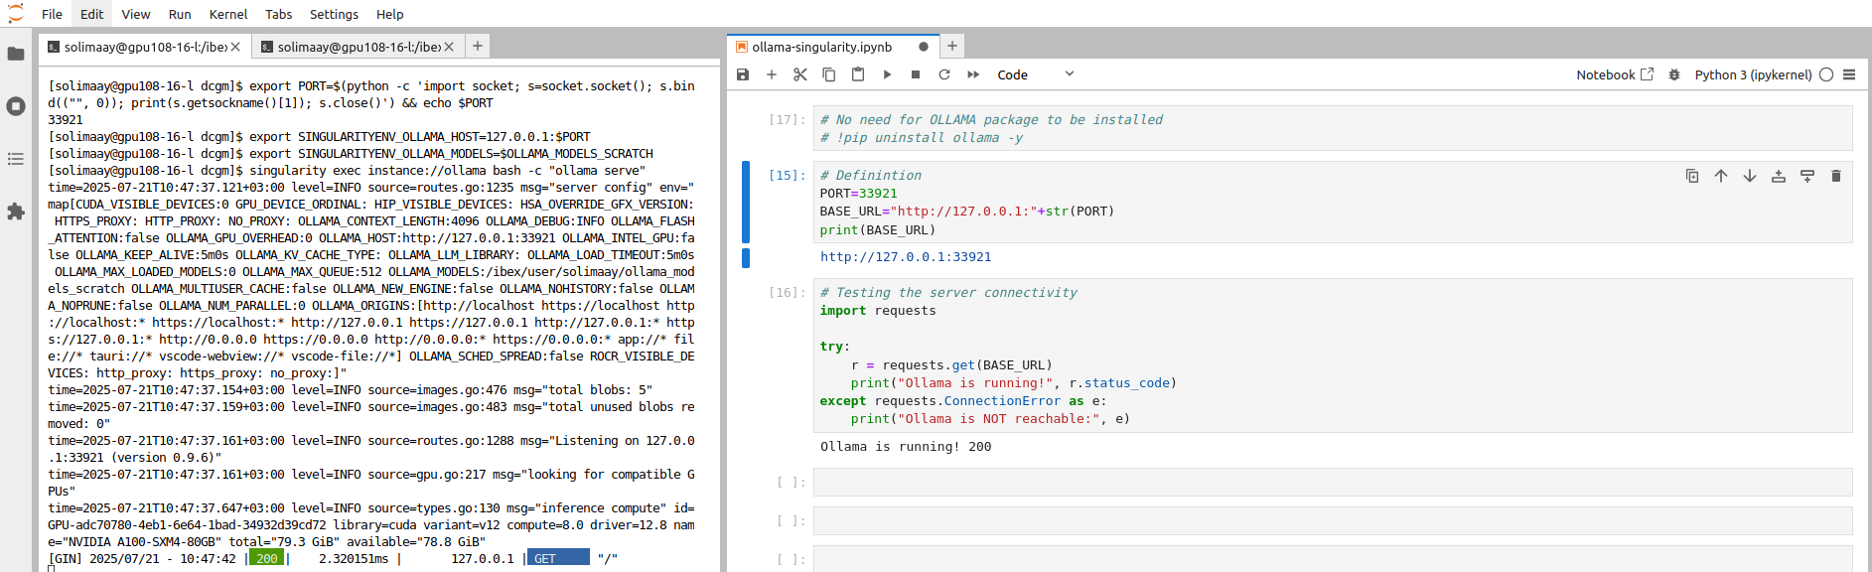Open the Run menu
Image resolution: width=1872 pixels, height=572 pixels.
click(x=180, y=14)
